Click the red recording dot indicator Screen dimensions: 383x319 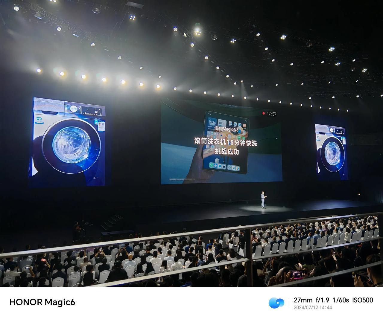tap(264, 114)
